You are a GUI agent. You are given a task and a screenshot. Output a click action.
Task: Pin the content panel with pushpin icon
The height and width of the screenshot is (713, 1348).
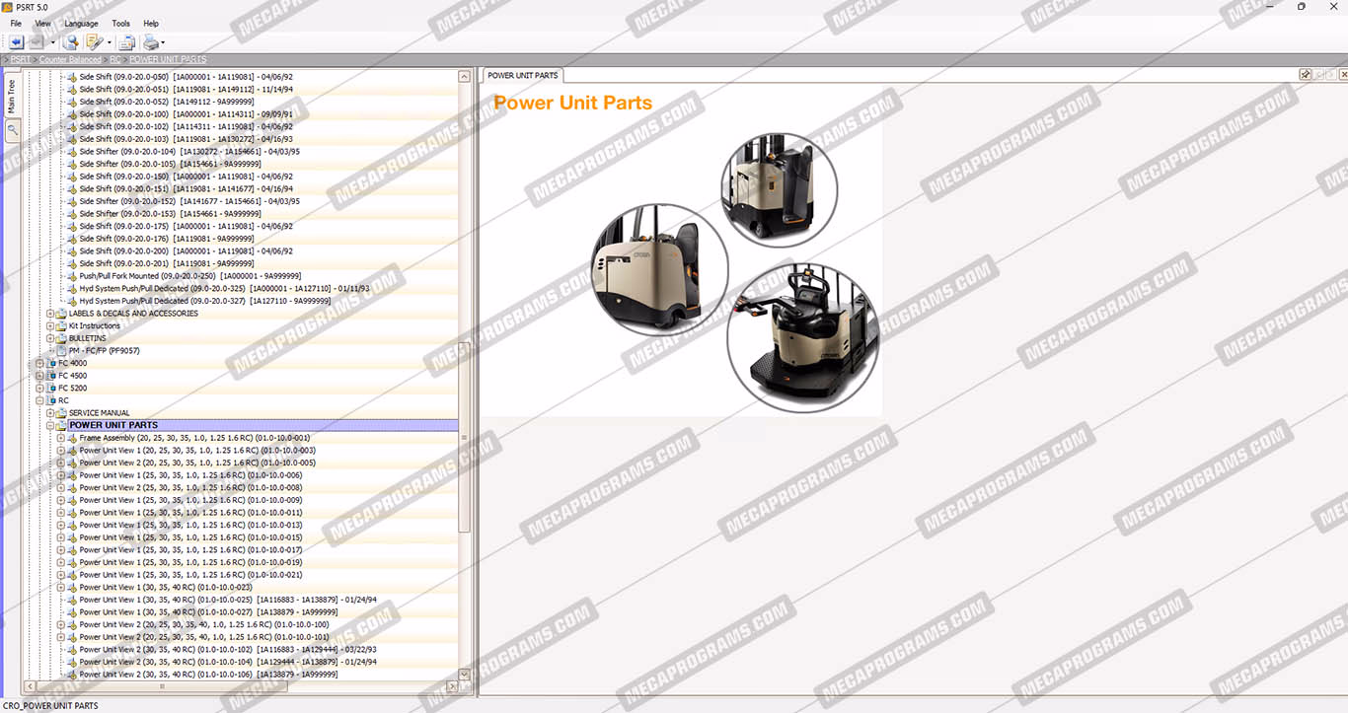click(1306, 75)
